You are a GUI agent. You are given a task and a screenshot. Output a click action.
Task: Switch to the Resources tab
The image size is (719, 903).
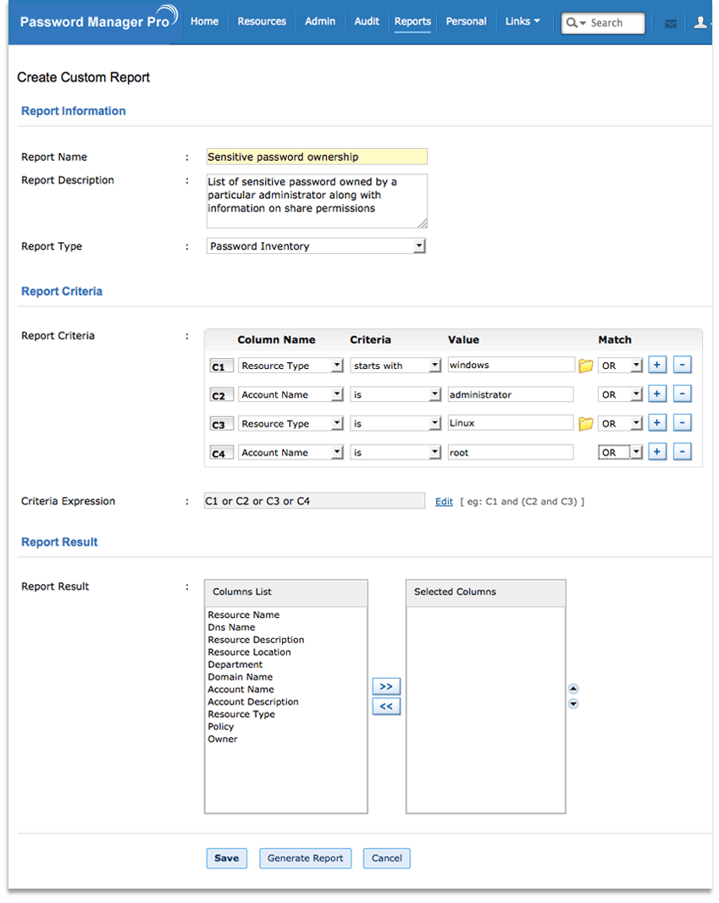click(262, 22)
